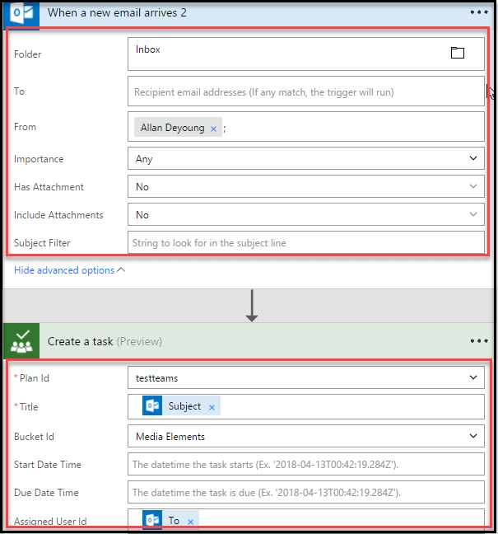
Task: Remove Allan Deyoung from the From field
Action: point(213,129)
